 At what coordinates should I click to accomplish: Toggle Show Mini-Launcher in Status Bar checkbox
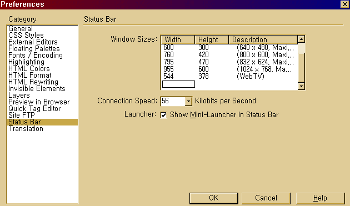[164, 115]
